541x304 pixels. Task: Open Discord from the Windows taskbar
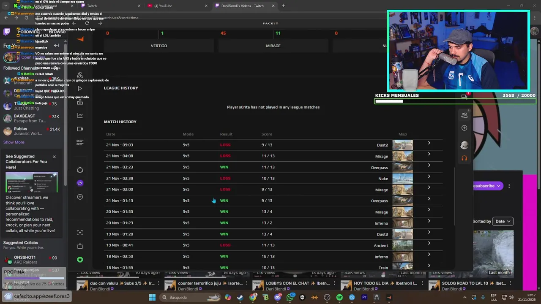277,297
